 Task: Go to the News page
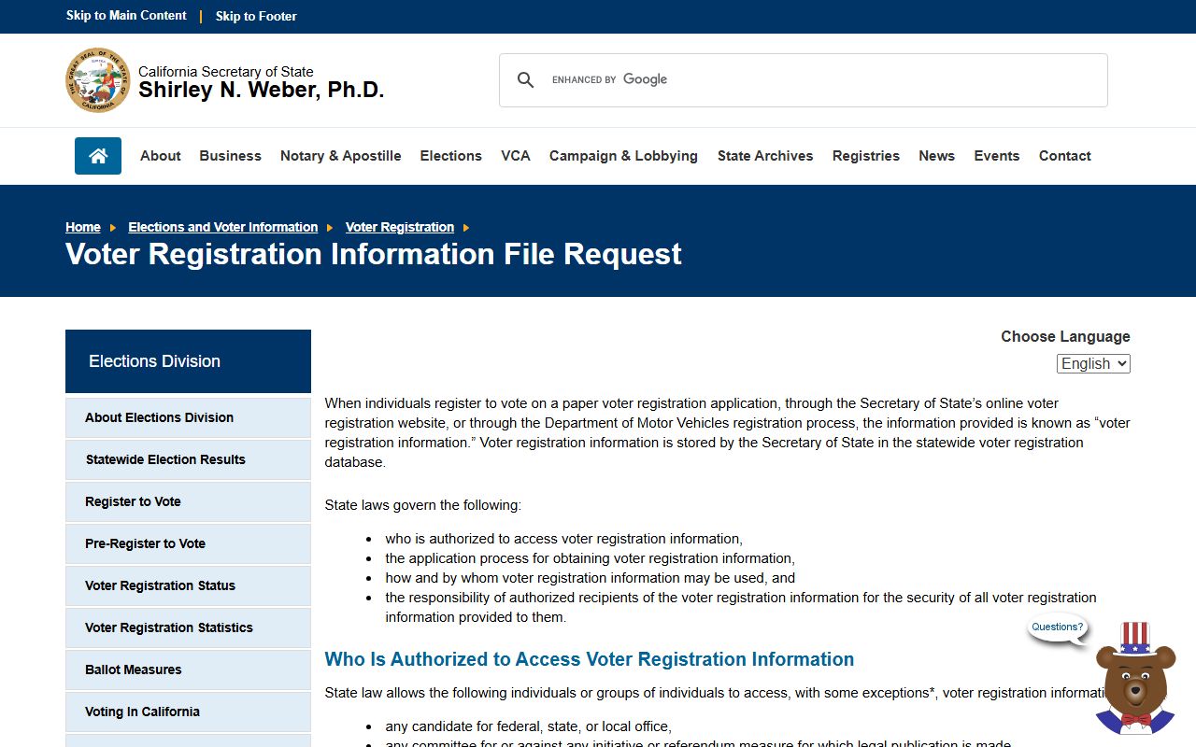point(936,156)
